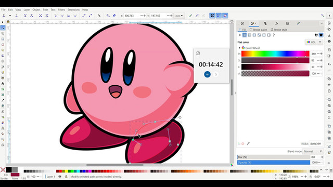The width and height of the screenshot is (333, 187).
Task: Choose the Text tool in toolbox
Action: tap(3, 84)
